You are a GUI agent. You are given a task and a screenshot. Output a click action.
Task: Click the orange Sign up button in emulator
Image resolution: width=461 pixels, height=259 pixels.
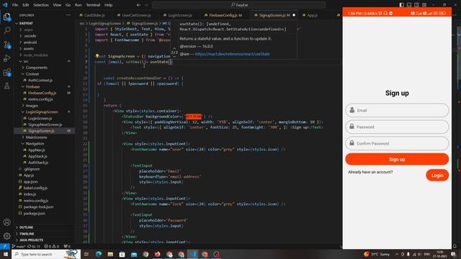point(397,159)
